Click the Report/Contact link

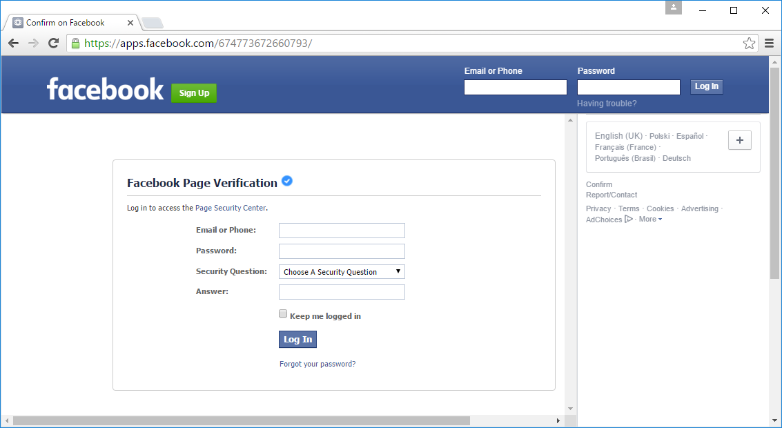(612, 195)
